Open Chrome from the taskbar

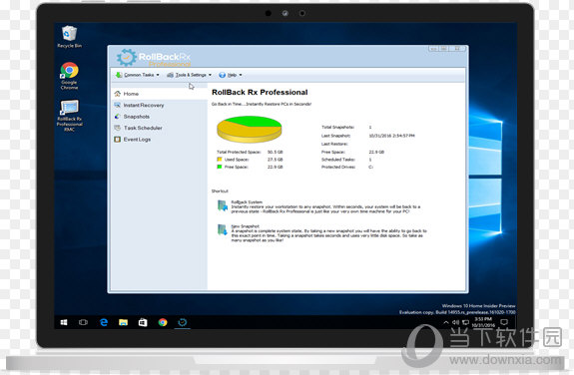coord(163,322)
